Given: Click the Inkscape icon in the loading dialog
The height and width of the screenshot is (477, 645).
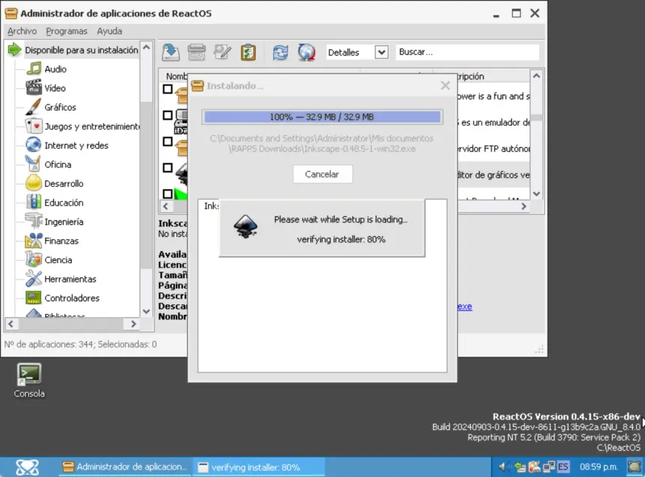Looking at the screenshot, I should (245, 227).
